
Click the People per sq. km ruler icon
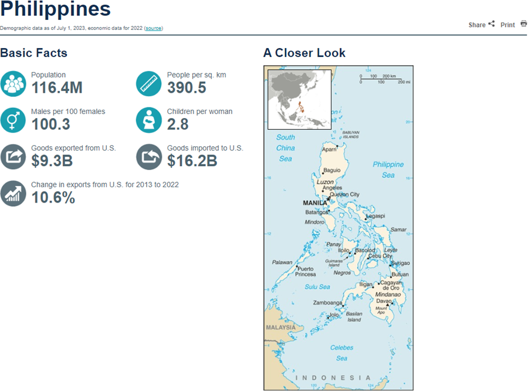(149, 83)
